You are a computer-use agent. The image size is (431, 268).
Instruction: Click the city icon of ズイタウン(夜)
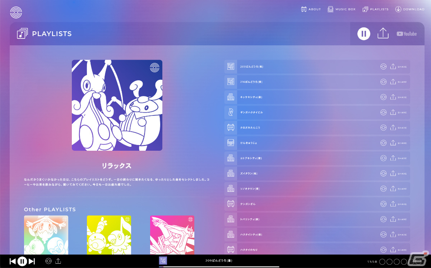[231, 174]
